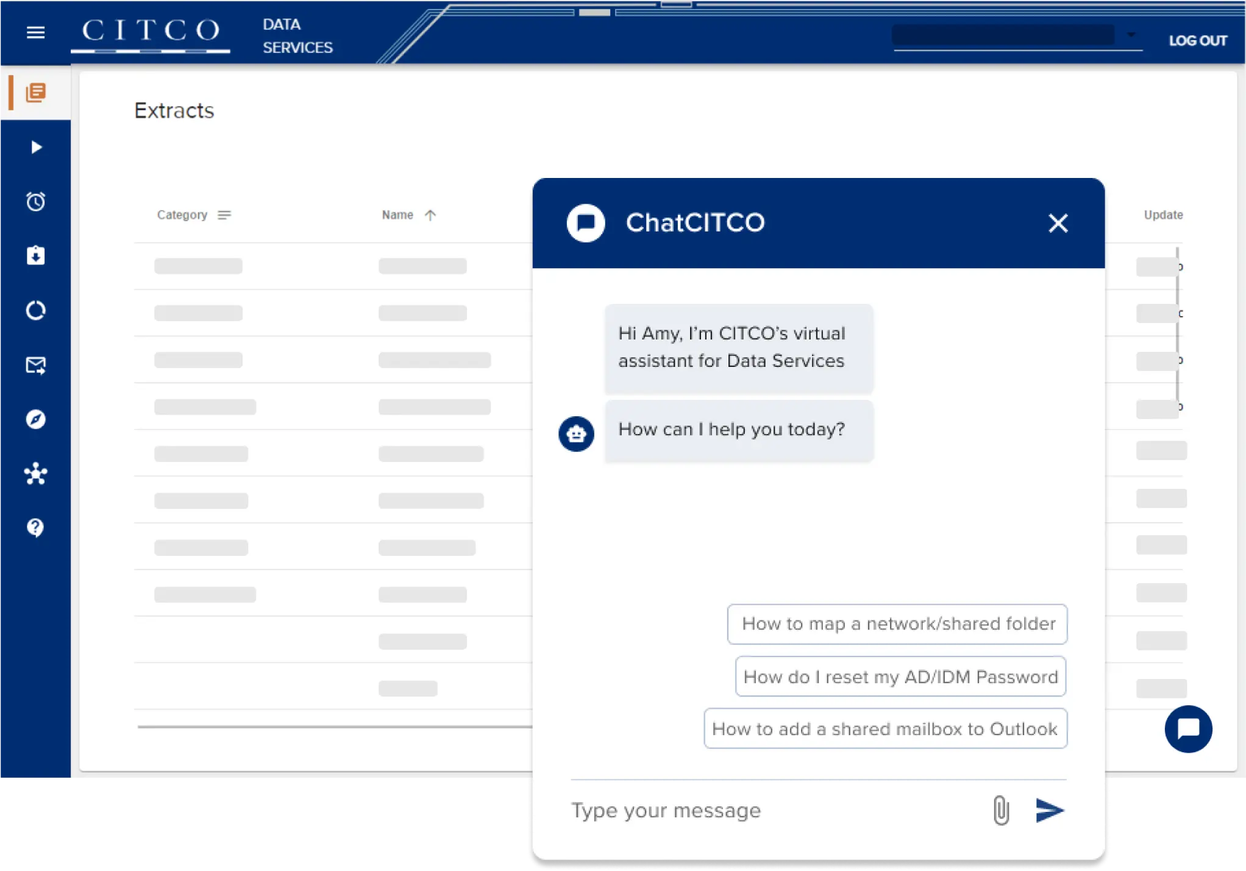This screenshot has width=1246, height=871.
Task: Expand the user account dropdown arrow
Action: pos(1131,35)
